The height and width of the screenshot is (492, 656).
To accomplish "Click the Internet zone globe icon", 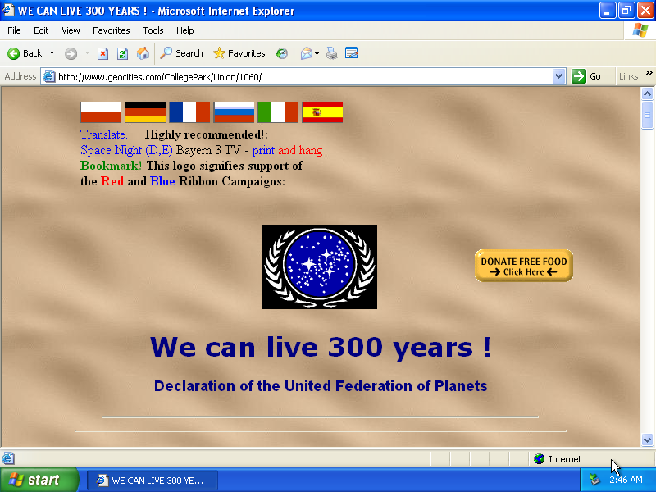I will click(540, 459).
